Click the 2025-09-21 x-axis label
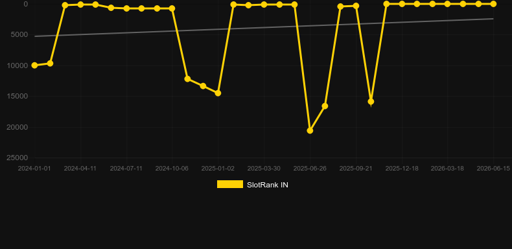The width and height of the screenshot is (512, 249). (356, 169)
